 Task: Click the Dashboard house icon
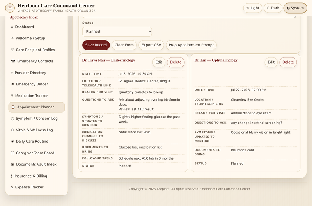tap(12, 27)
